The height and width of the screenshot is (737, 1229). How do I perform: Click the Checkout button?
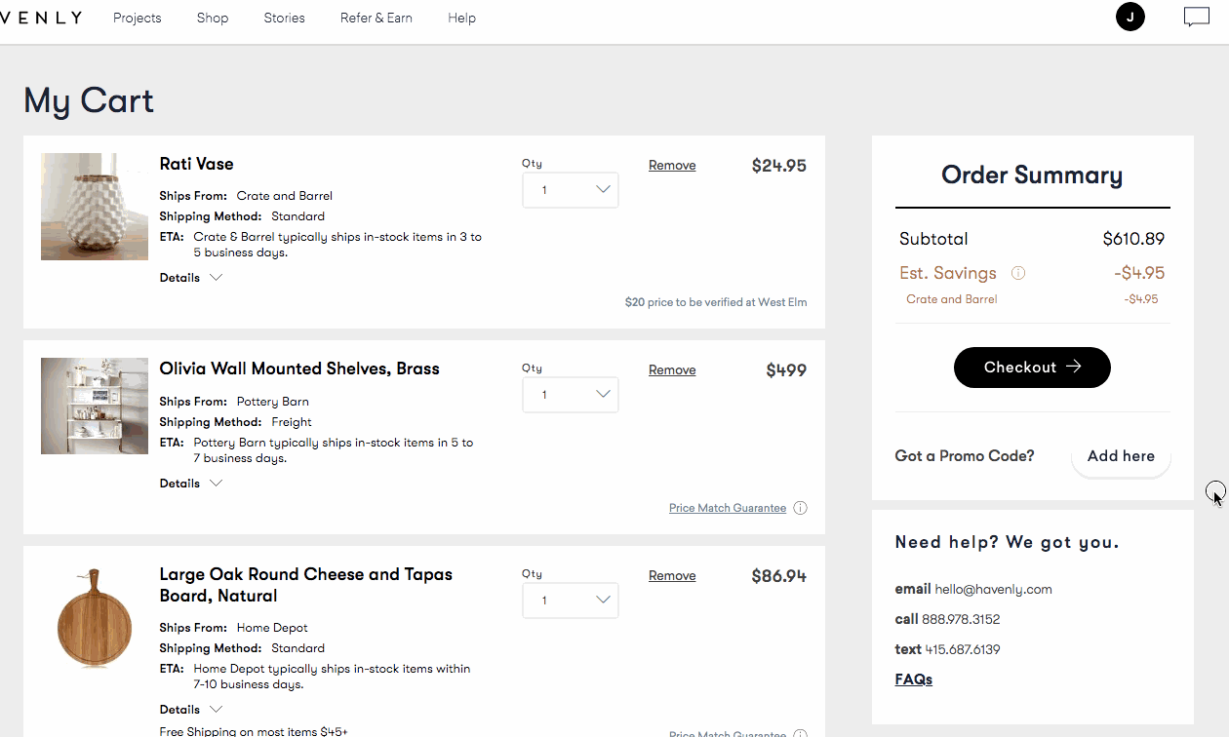point(1032,368)
